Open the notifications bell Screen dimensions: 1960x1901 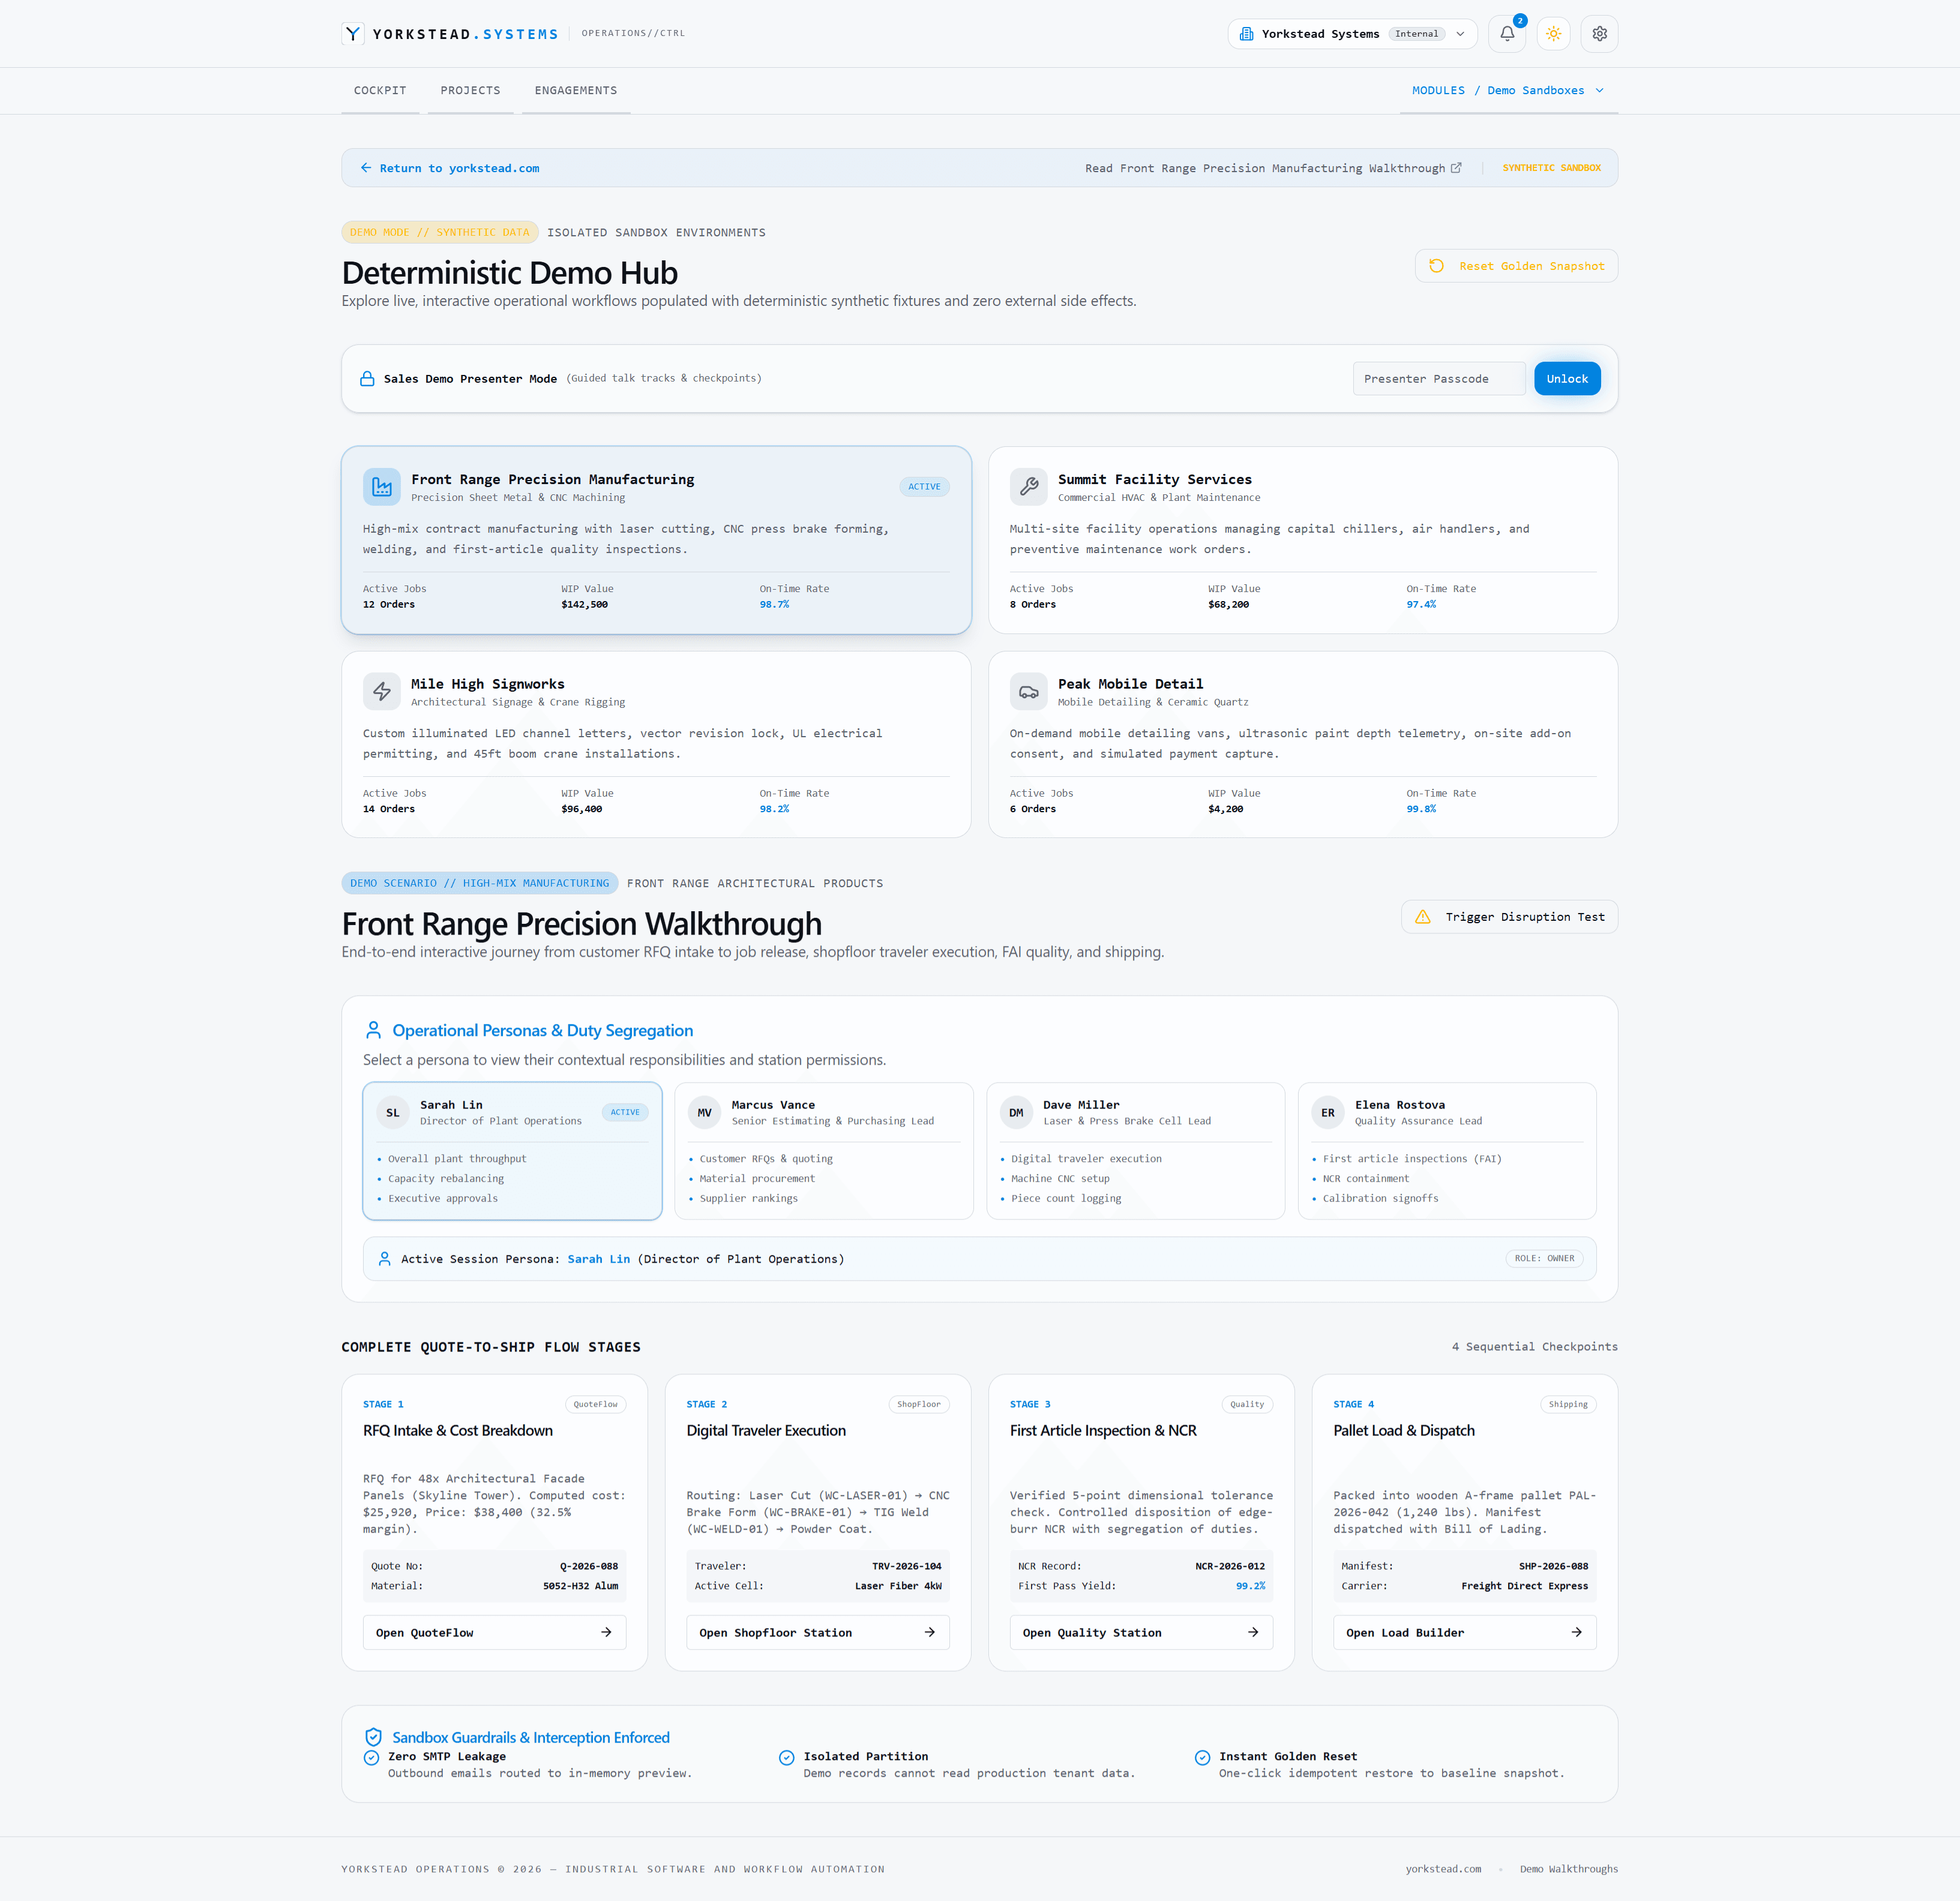tap(1507, 34)
